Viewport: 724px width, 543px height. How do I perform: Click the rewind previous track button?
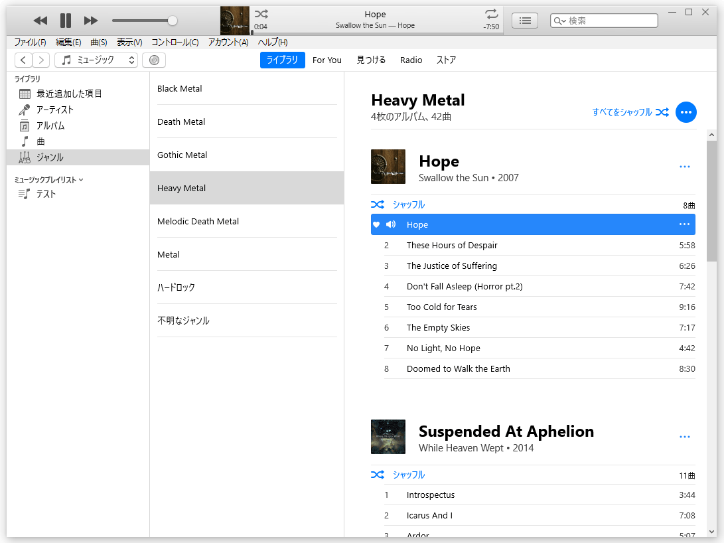point(40,21)
